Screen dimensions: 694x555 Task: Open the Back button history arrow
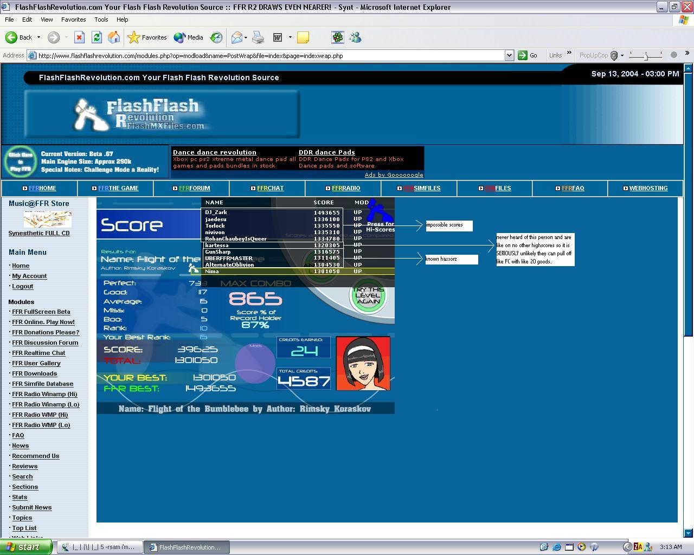(x=38, y=37)
